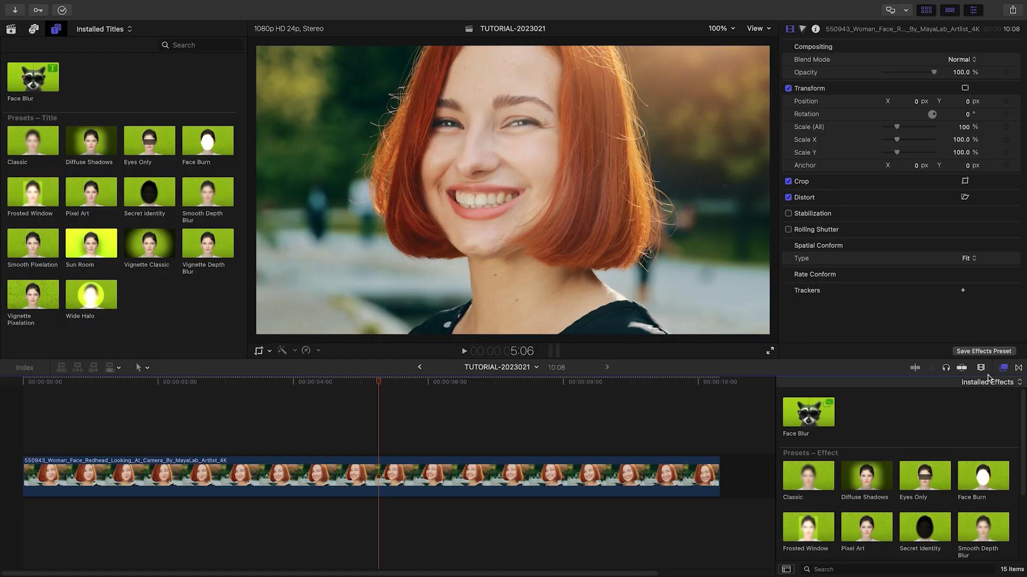Image resolution: width=1027 pixels, height=577 pixels.
Task: Click the Share export icon
Action: [1013, 10]
